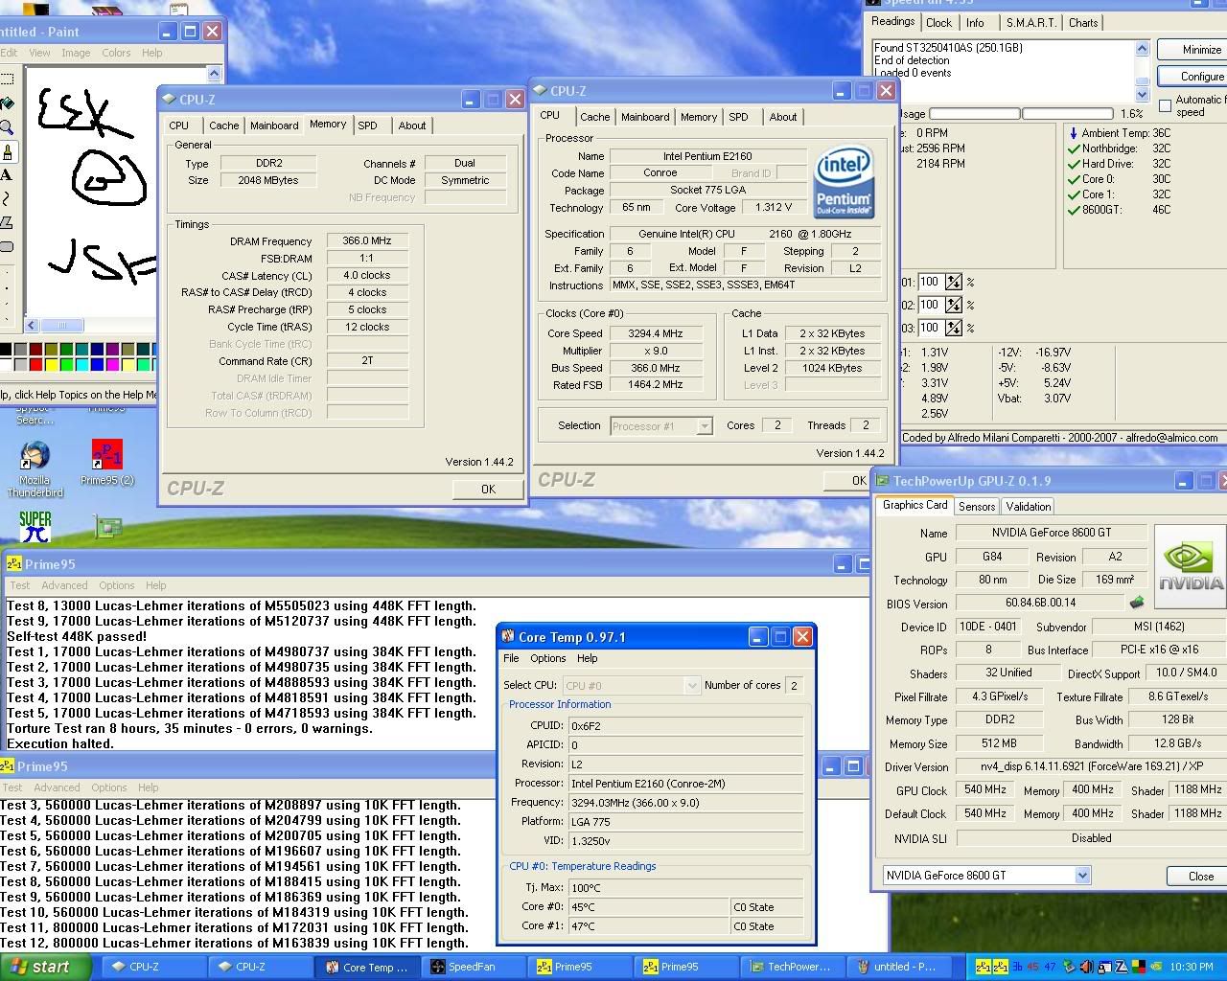The height and width of the screenshot is (981, 1227).
Task: Open the S.M.A.R.T. tab in SpeedFan
Action: pyautogui.click(x=1031, y=23)
